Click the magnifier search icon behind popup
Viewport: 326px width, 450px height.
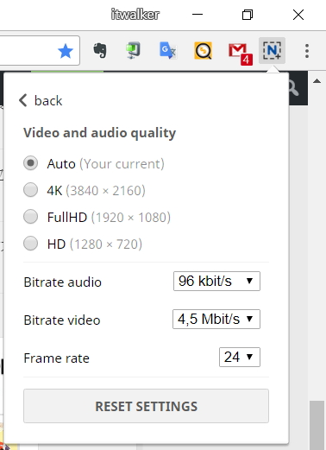[x=293, y=89]
